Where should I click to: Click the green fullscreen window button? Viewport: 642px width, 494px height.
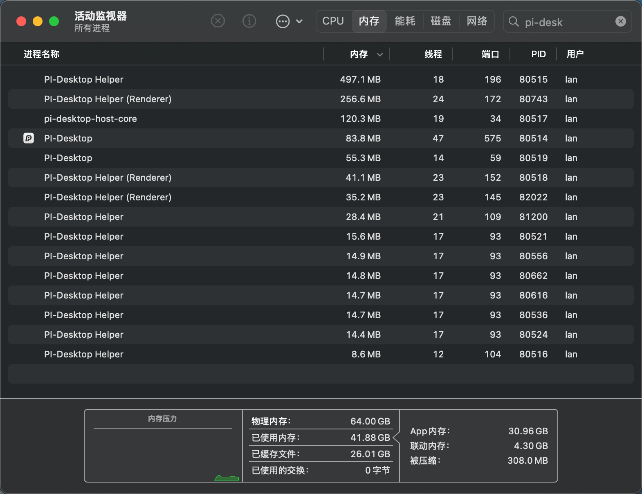[54, 21]
